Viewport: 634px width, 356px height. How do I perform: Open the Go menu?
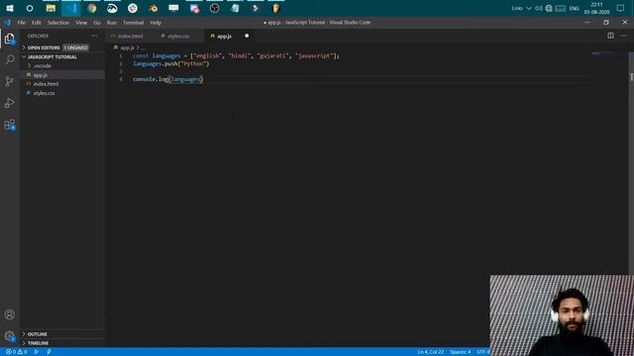tap(97, 23)
